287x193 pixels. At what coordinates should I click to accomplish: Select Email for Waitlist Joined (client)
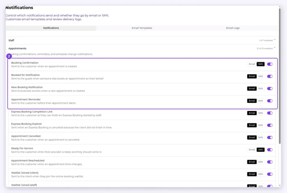(x=252, y=174)
